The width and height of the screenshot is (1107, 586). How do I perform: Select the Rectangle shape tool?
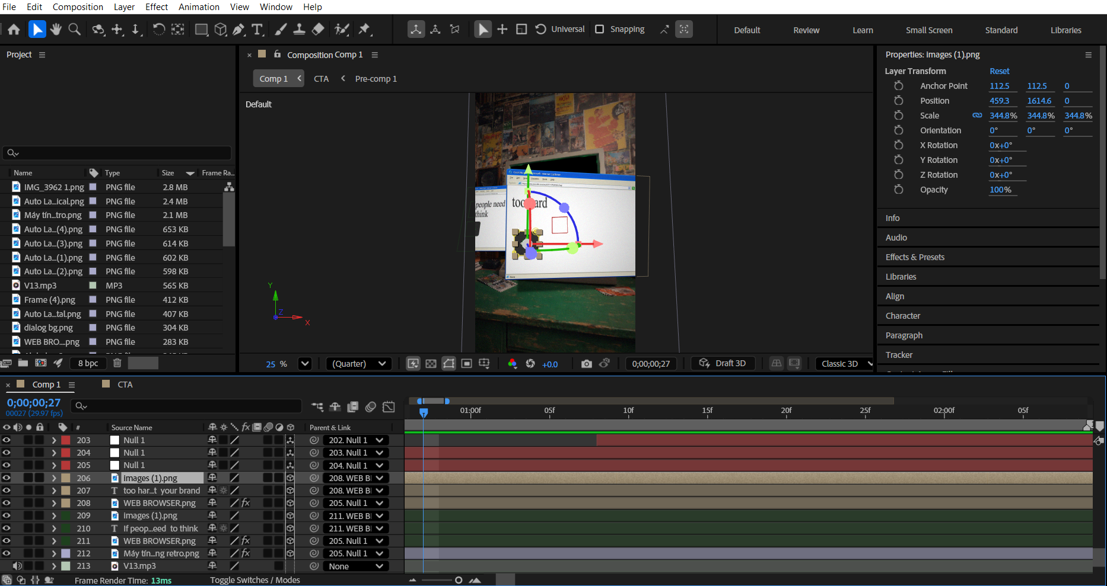click(x=202, y=29)
